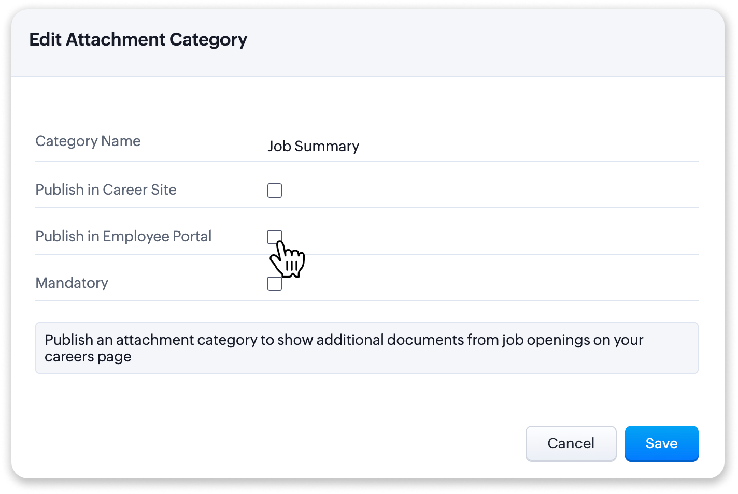Click the Publish in Career Site label
Screen dimensions: 738x494
click(106, 190)
